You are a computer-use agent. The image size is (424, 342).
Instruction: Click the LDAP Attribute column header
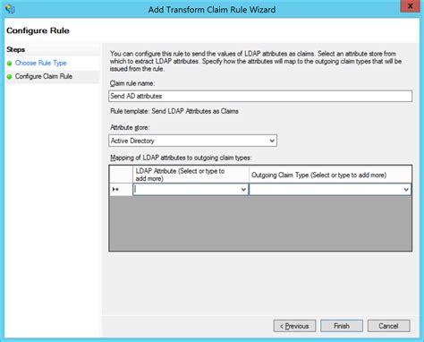tap(191, 175)
